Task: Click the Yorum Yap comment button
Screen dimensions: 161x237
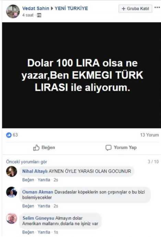Action: tap(121, 147)
